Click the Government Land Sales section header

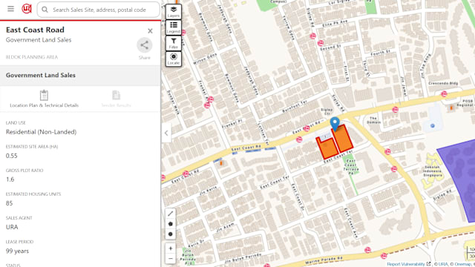click(x=80, y=76)
